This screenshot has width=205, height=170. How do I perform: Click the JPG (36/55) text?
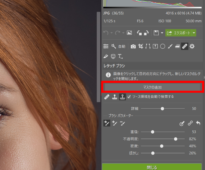pyautogui.click(x=113, y=13)
